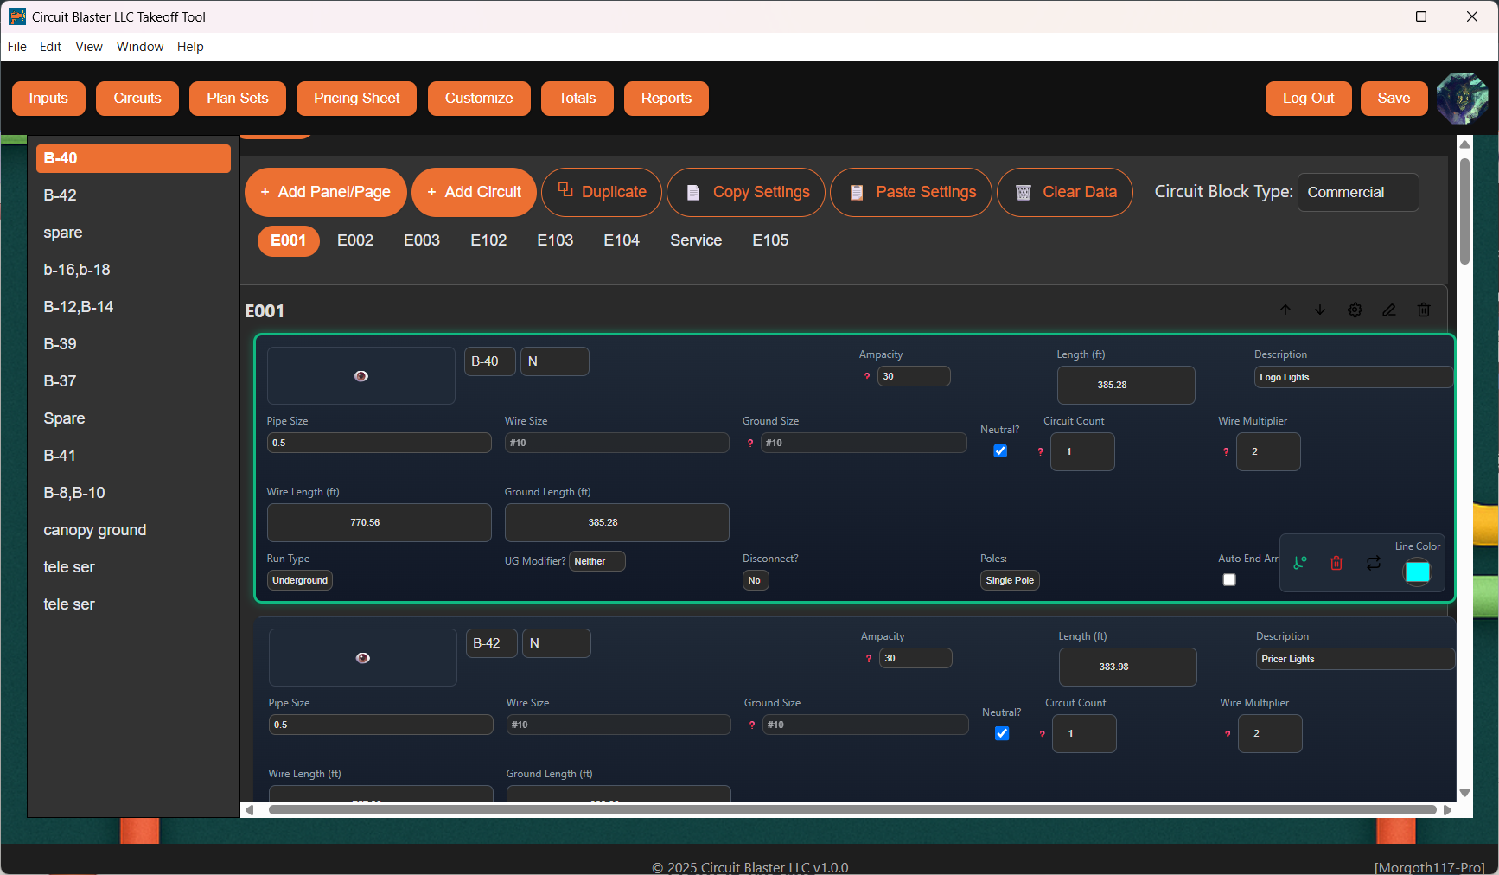Image resolution: width=1499 pixels, height=875 pixels.
Task: Uncheck Neutral checkbox for B-40 circuit
Action: (1000, 450)
